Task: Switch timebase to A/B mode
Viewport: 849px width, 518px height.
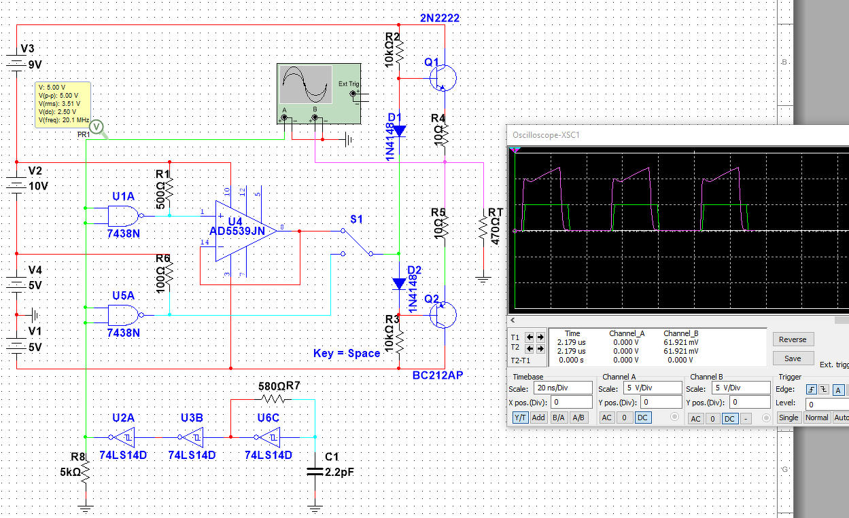Action: [578, 418]
